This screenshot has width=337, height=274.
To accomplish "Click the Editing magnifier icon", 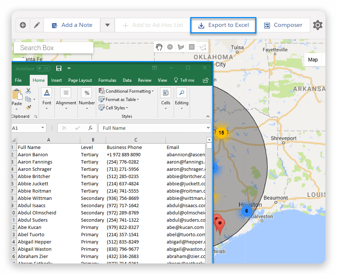I will point(182,93).
